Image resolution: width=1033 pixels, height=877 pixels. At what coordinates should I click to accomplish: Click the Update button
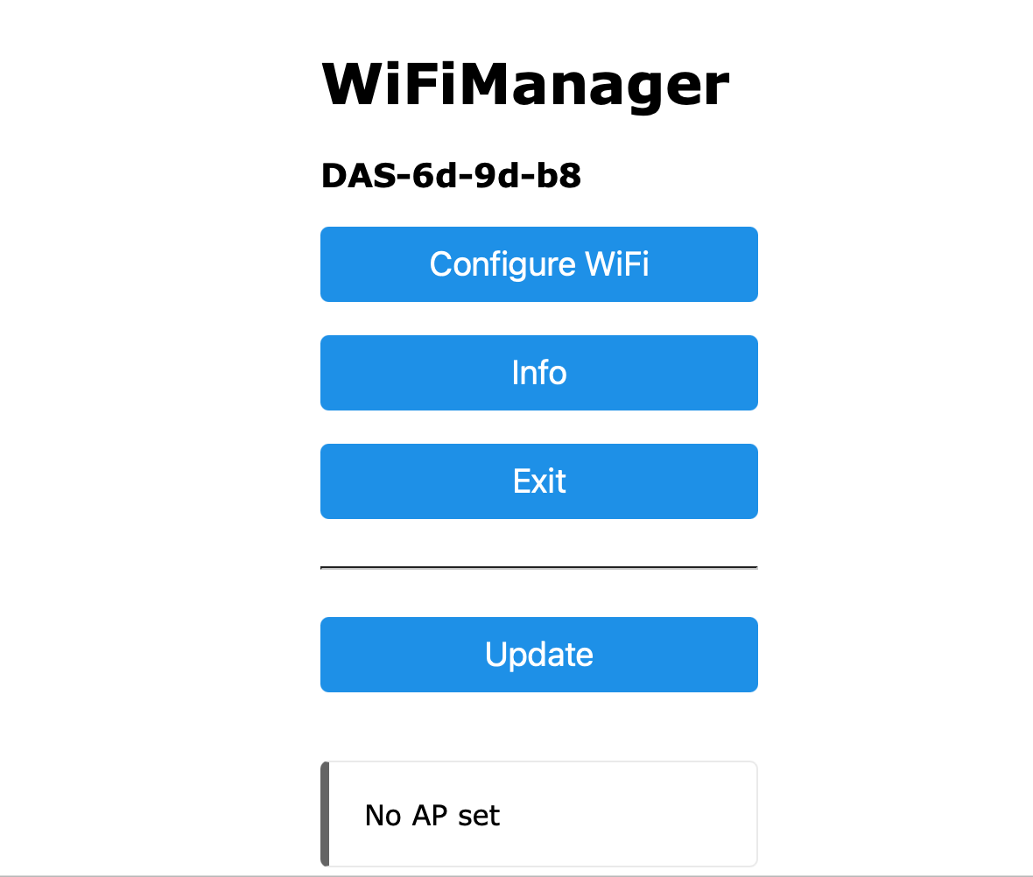[x=538, y=655]
